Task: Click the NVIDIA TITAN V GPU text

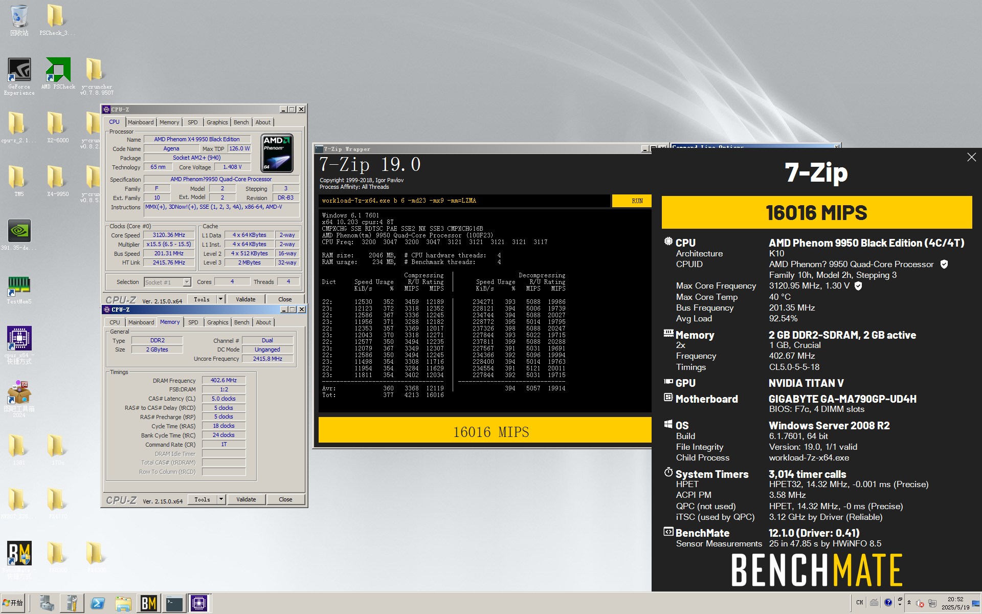Action: coord(806,383)
